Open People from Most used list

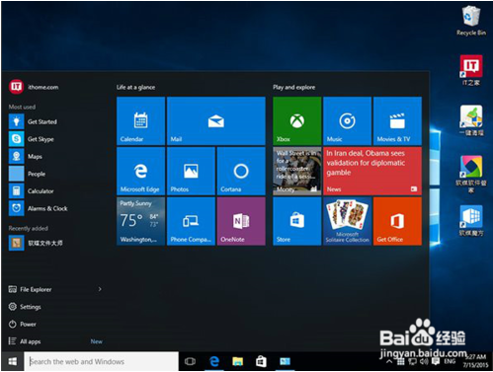[x=56, y=174]
